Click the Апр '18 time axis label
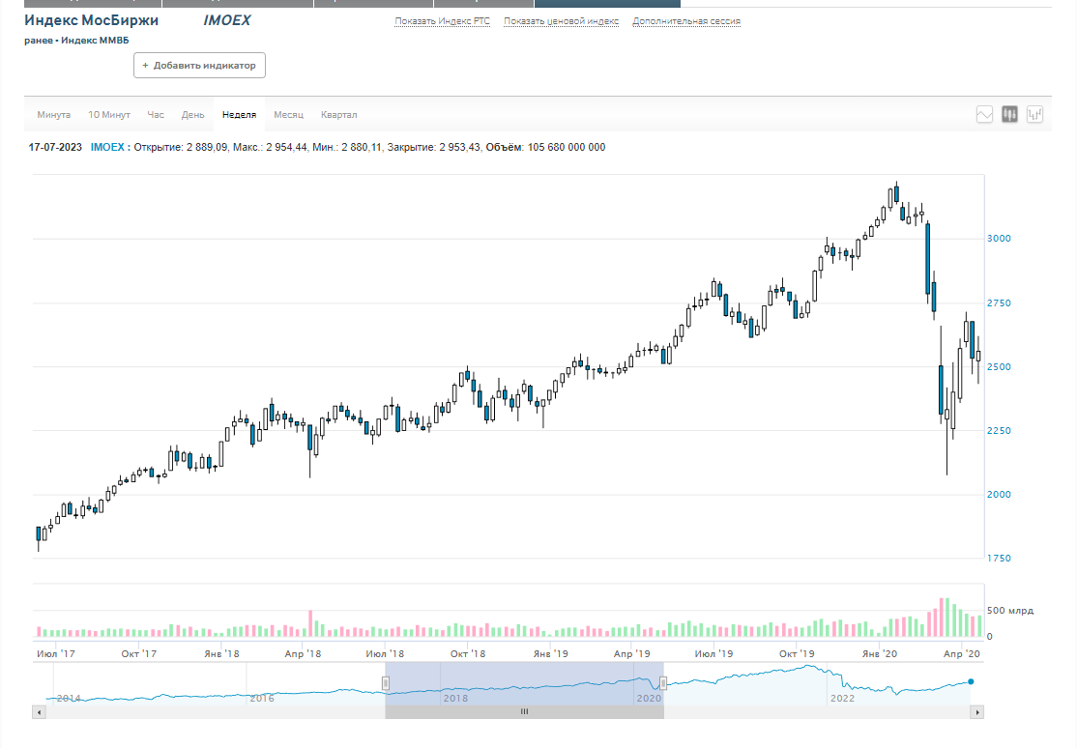This screenshot has height=748, width=1077. point(303,654)
